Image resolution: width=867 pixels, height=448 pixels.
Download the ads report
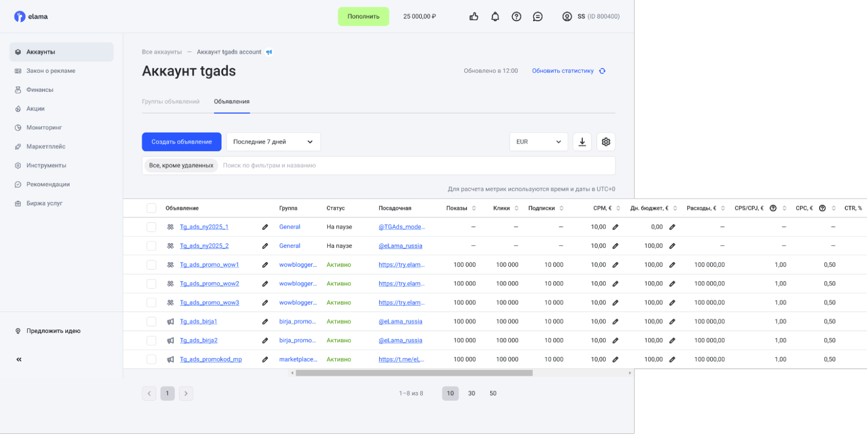coord(582,142)
